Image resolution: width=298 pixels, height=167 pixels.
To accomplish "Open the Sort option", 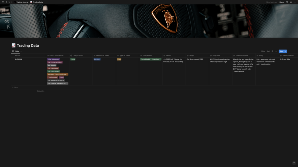I will (268, 51).
